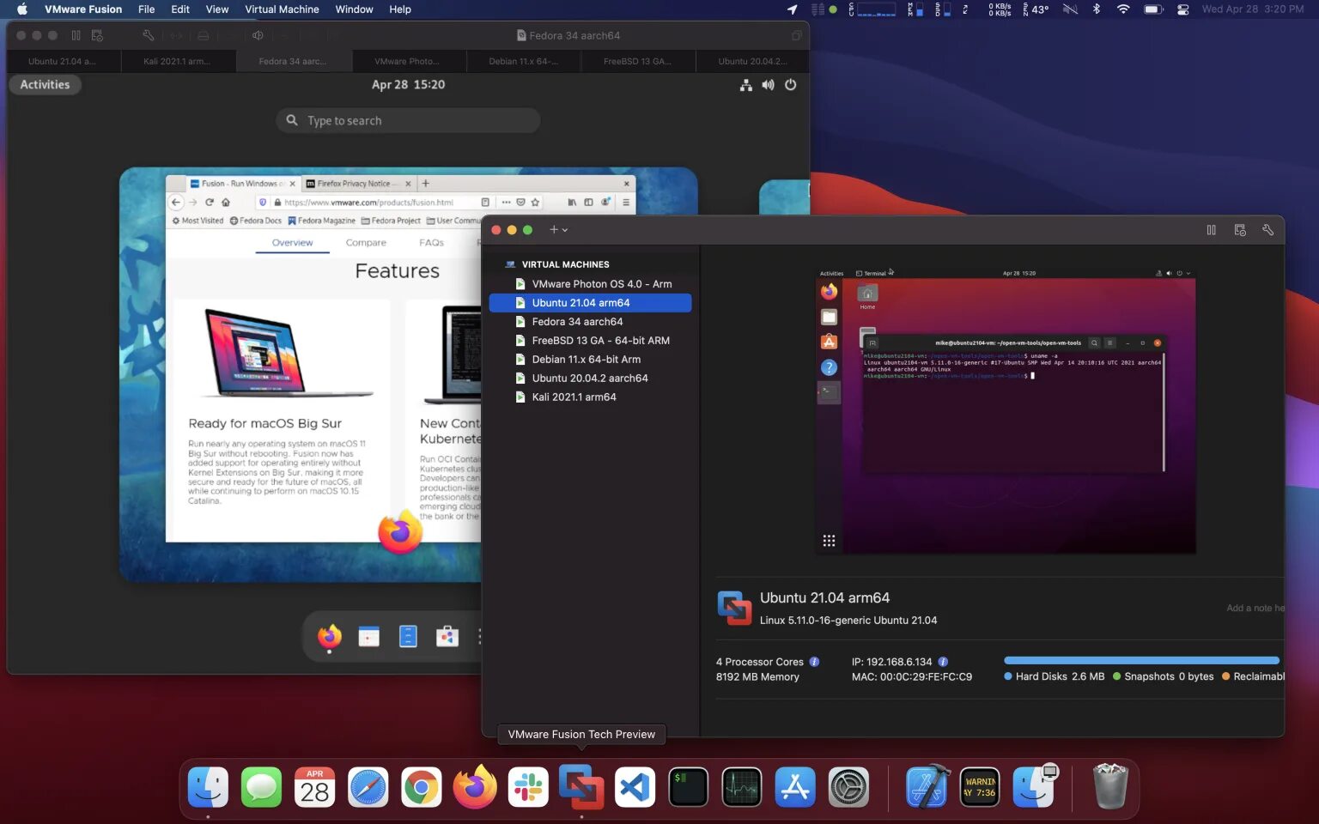This screenshot has height=824, width=1319.
Task: Take a snapshot using the snapshot toolbar icon
Action: click(1240, 230)
